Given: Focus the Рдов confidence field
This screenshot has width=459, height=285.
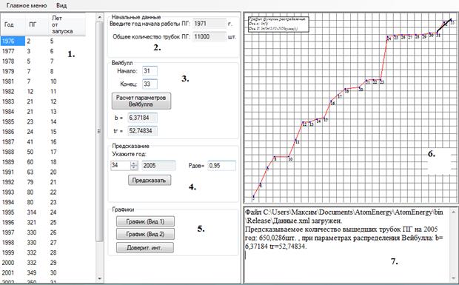Looking at the screenshot, I should 221,166.
